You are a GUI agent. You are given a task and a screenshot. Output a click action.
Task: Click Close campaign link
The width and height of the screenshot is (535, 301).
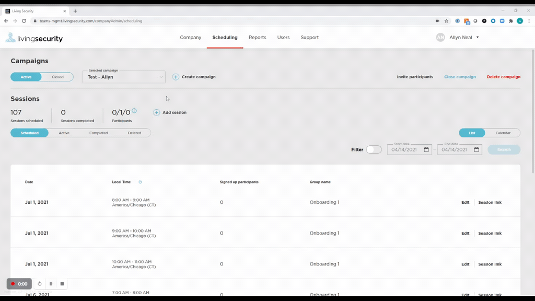coord(460,77)
